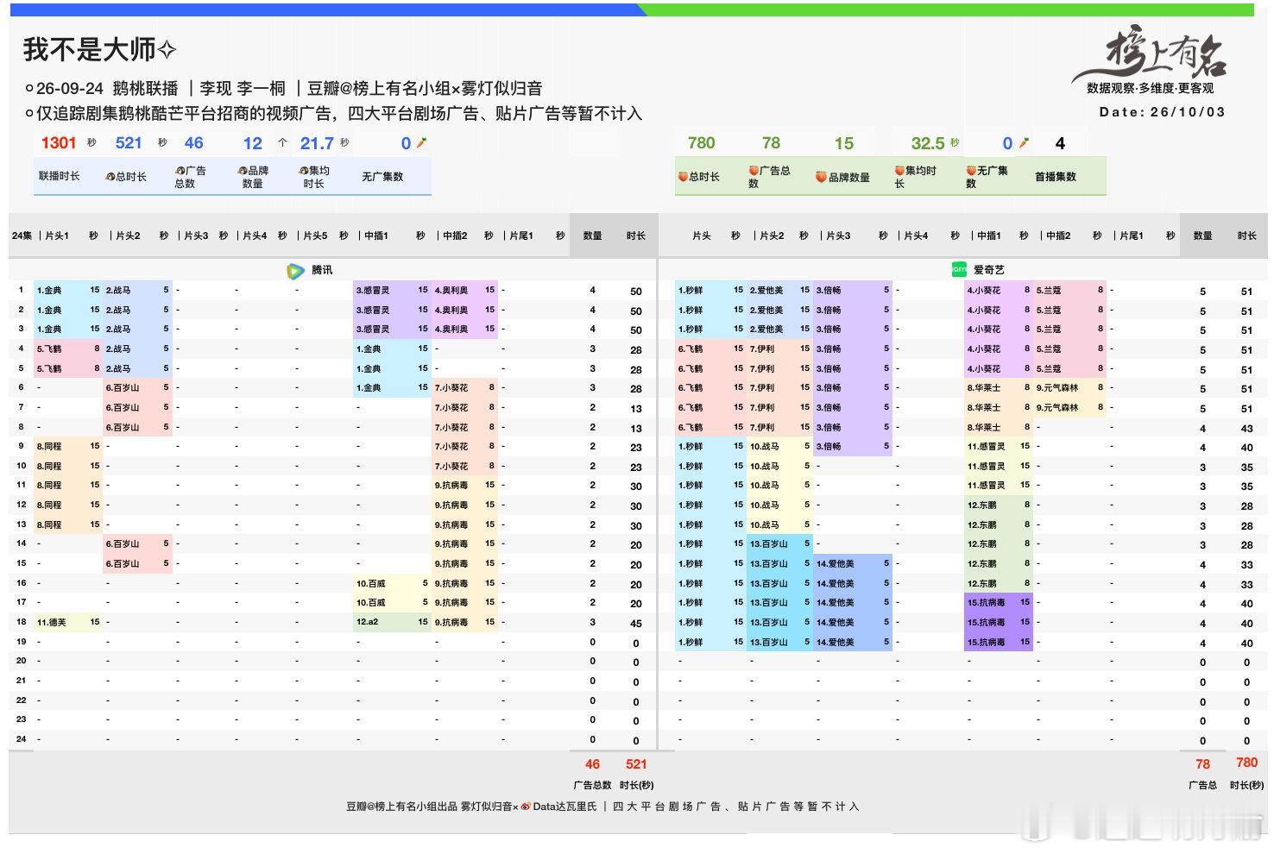The height and width of the screenshot is (854, 1274).
Task: Click the red 521 above 时长(秒)
Action: coord(636,764)
